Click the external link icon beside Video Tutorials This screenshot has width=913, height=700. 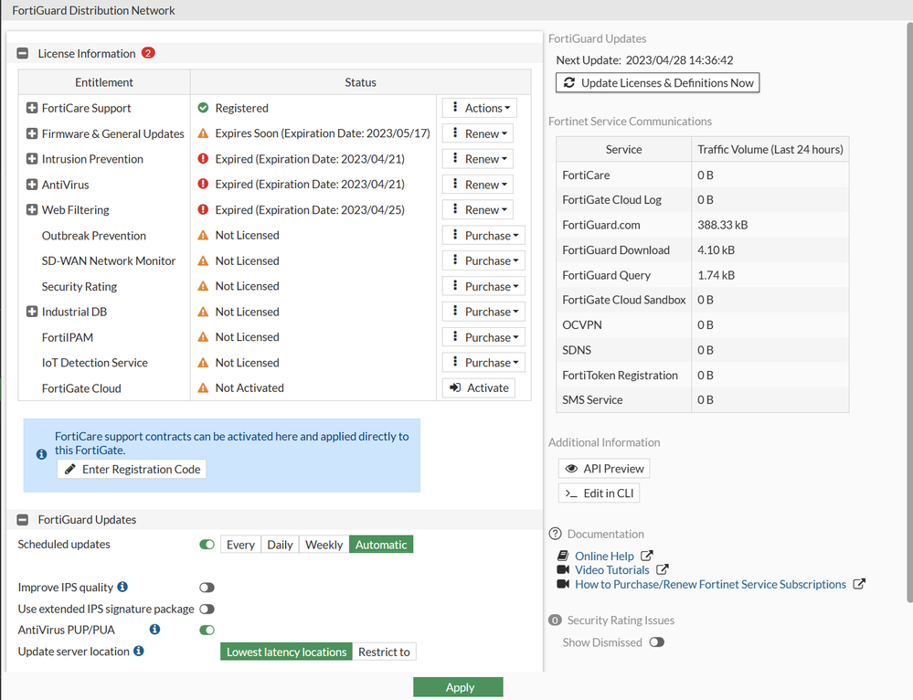coord(663,570)
